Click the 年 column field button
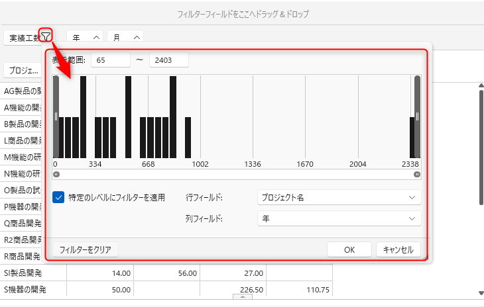The image size is (484, 307). pos(84,38)
